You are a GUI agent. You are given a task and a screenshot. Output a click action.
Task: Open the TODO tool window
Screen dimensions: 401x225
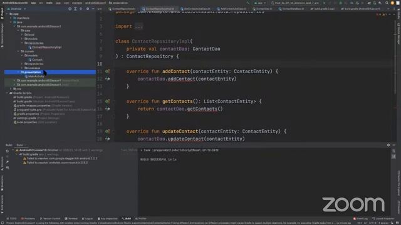[11, 219]
